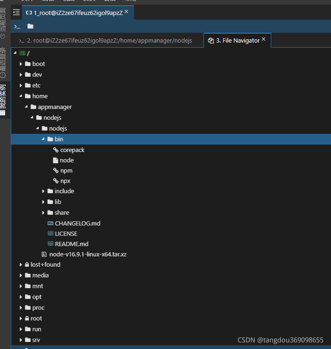
Task: Click the boot folder icon
Action: pos(28,64)
